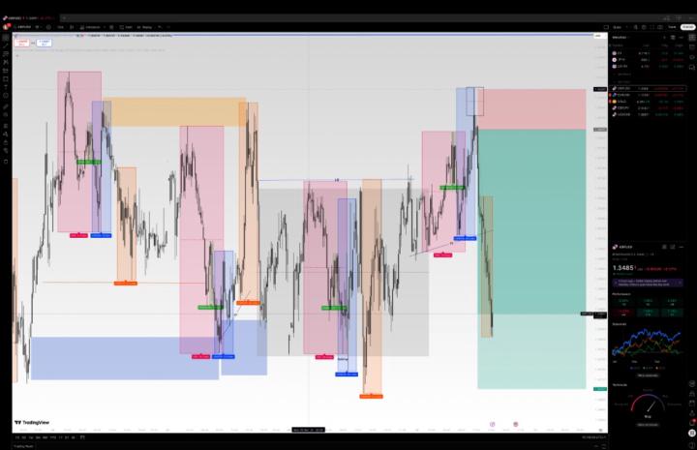Open the Watchlist panel sidebar icon

692,38
